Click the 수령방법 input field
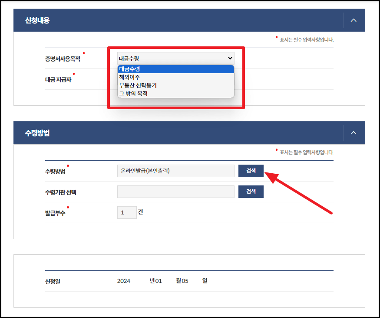 point(175,171)
